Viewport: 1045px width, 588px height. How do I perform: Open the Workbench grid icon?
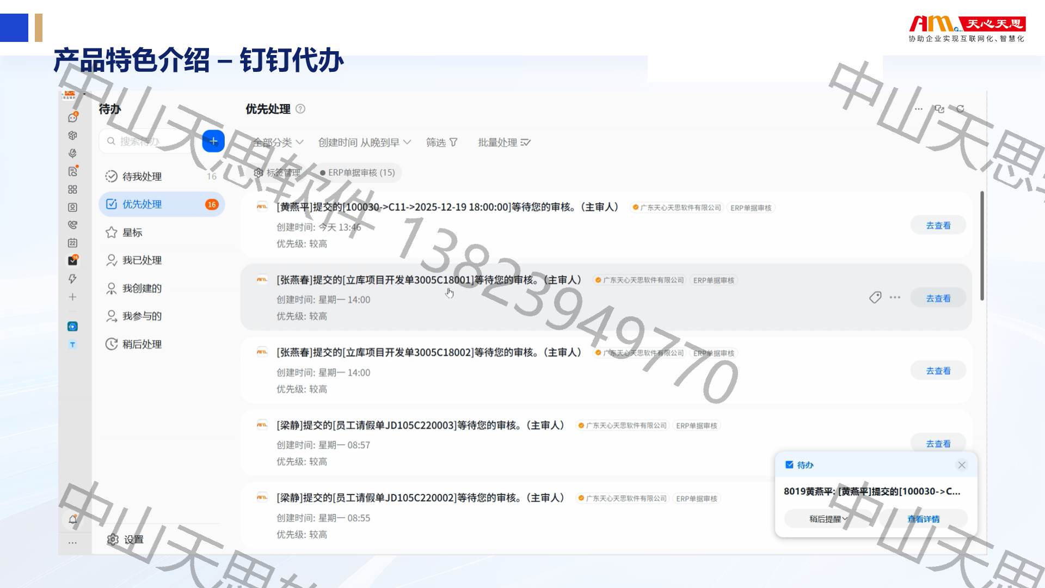[x=72, y=189]
